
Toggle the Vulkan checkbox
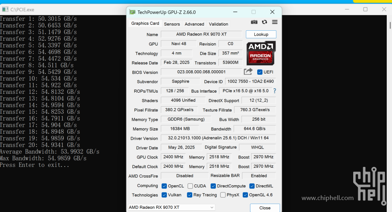164,195
